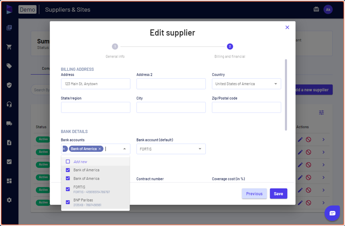Open the Ak user avatar menu
The height and width of the screenshot is (226, 345).
pyautogui.click(x=328, y=10)
